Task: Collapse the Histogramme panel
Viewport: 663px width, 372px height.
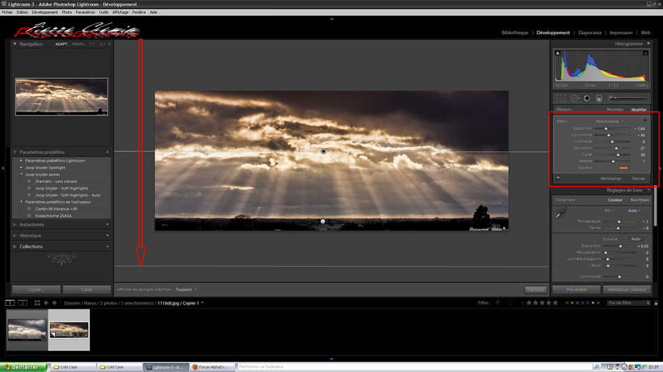Action: coord(648,43)
